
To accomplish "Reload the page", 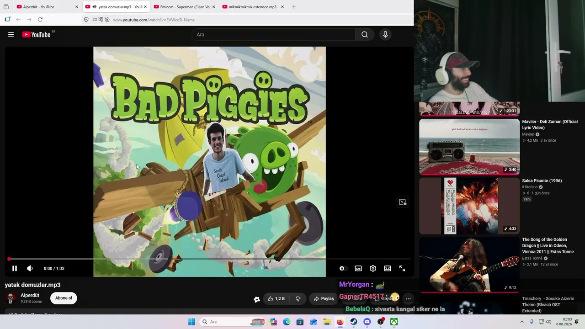I will [40, 20].
